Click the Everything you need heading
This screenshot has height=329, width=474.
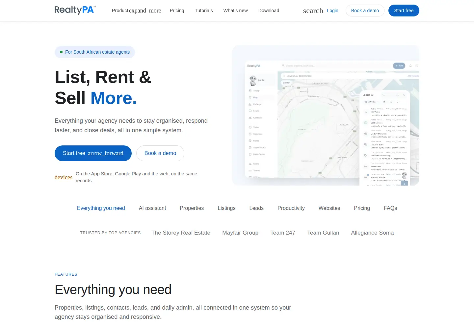coord(113,290)
